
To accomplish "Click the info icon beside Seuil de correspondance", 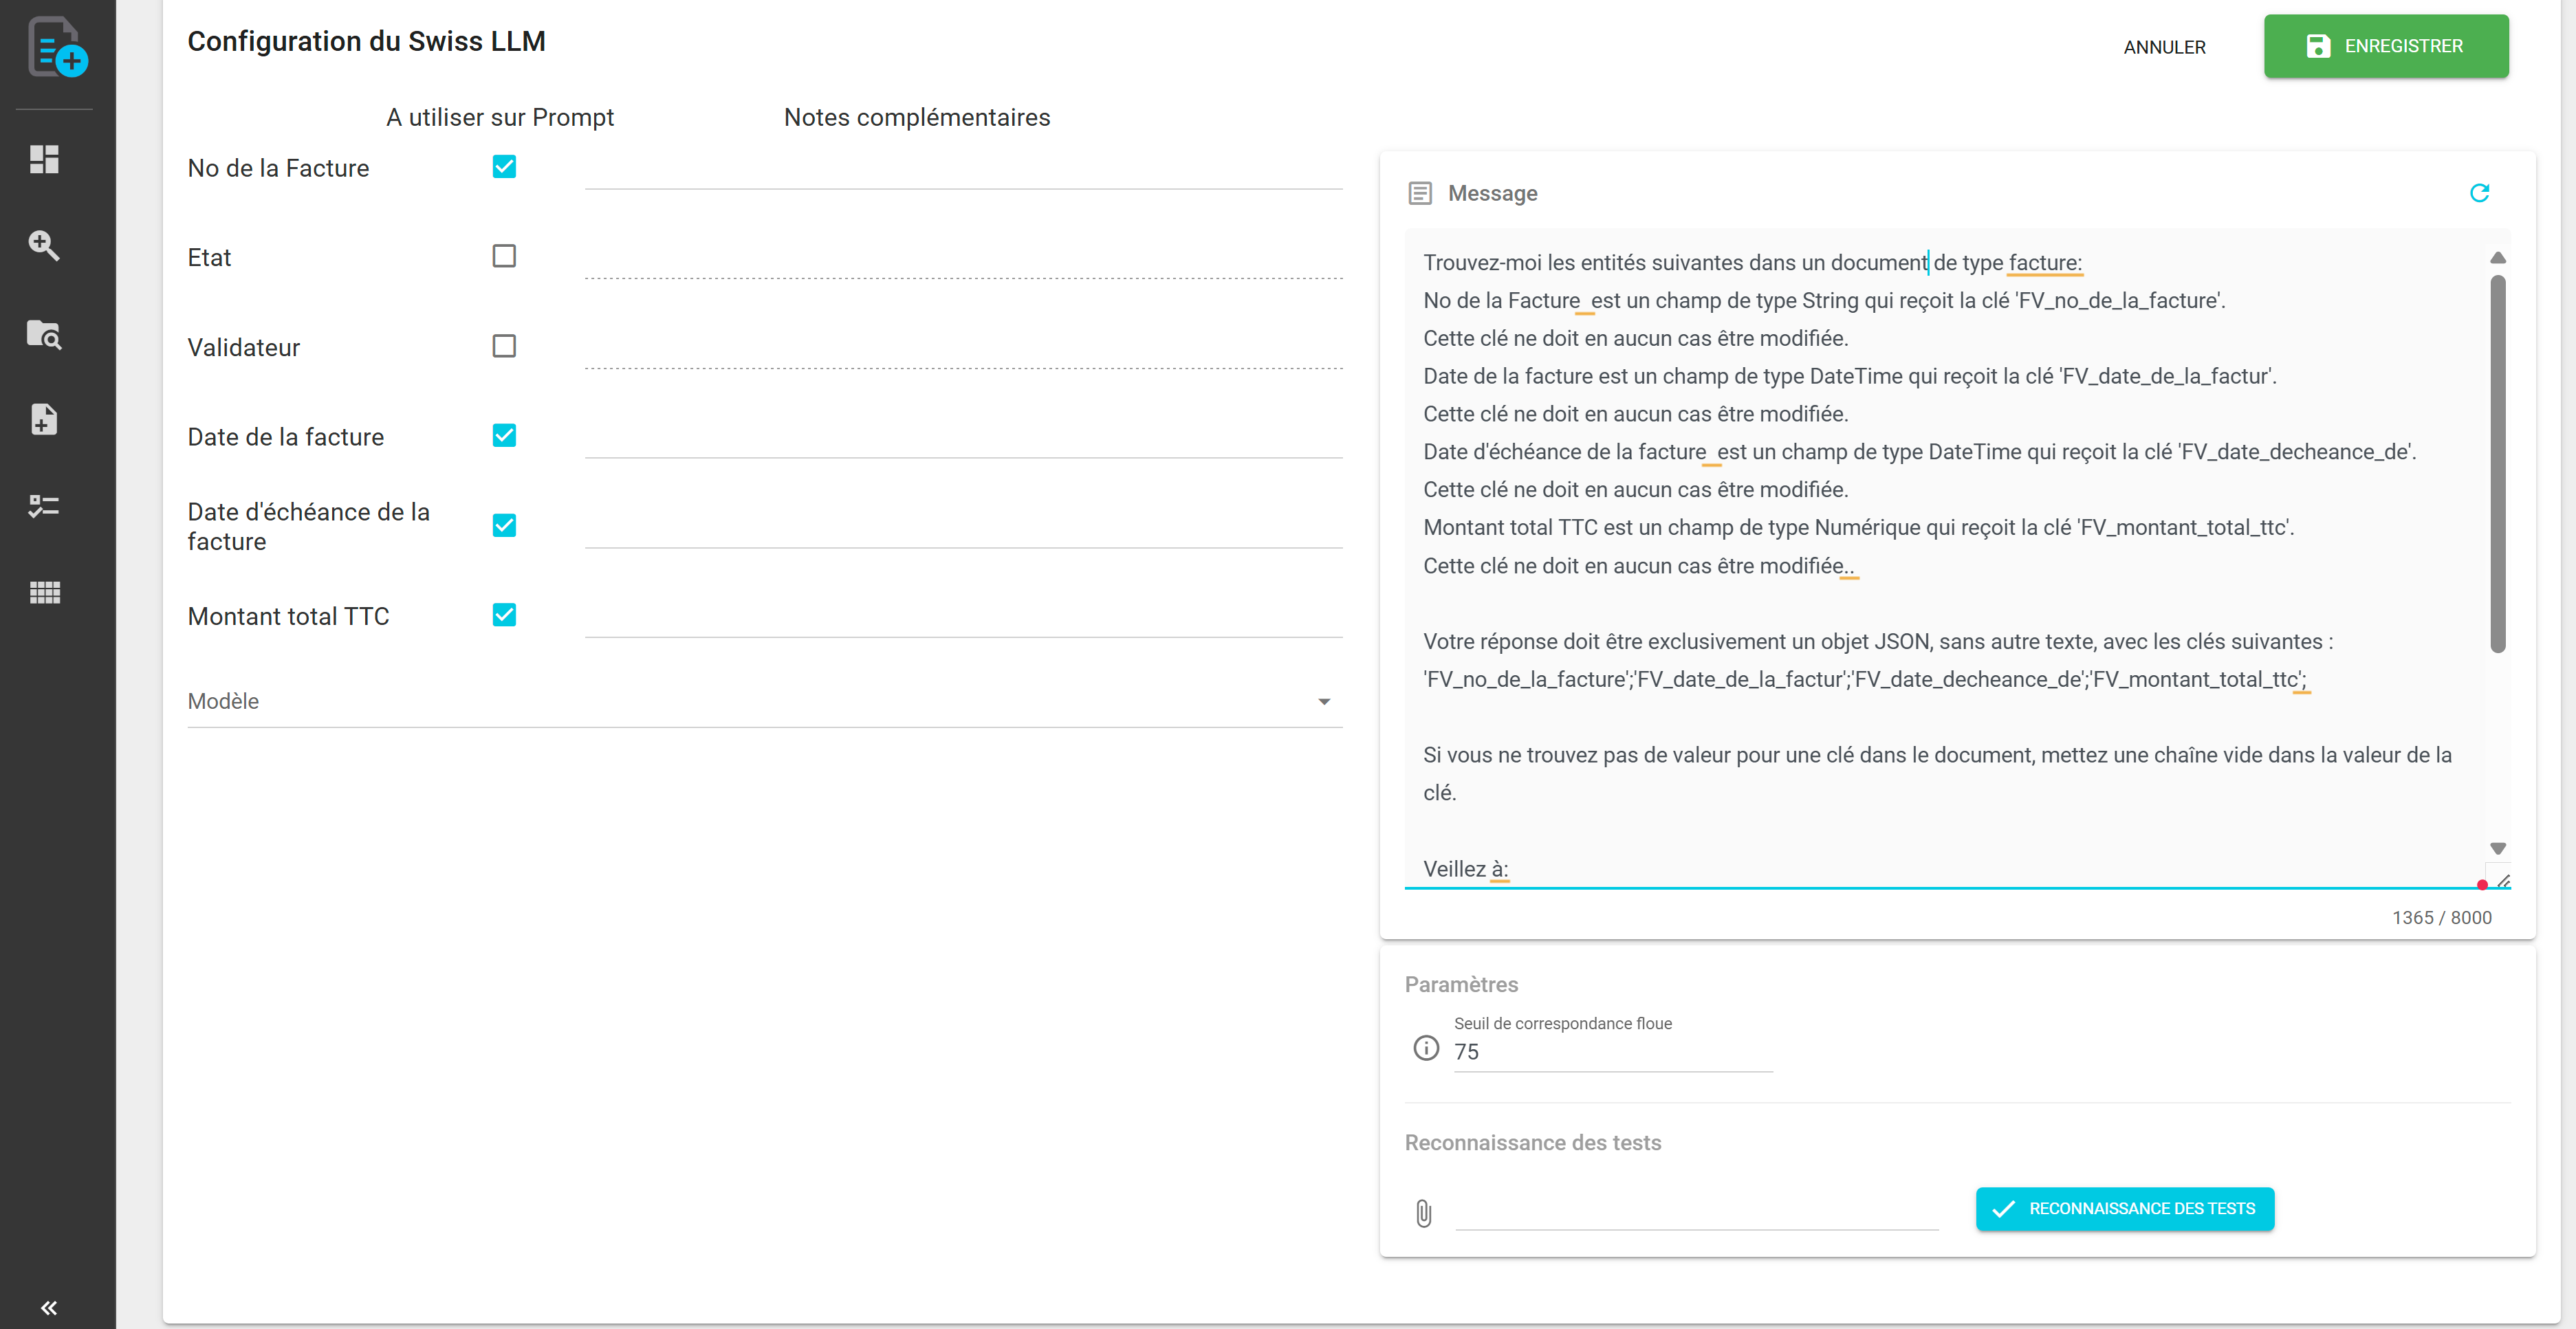I will tap(1425, 1048).
